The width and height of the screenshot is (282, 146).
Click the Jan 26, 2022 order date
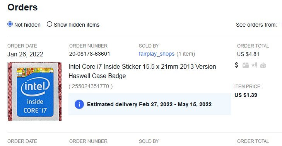(25, 54)
